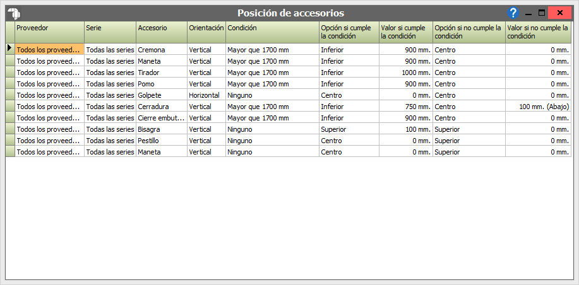
Task: Click 'Valor si cumple la condición' header
Action: pyautogui.click(x=406, y=32)
